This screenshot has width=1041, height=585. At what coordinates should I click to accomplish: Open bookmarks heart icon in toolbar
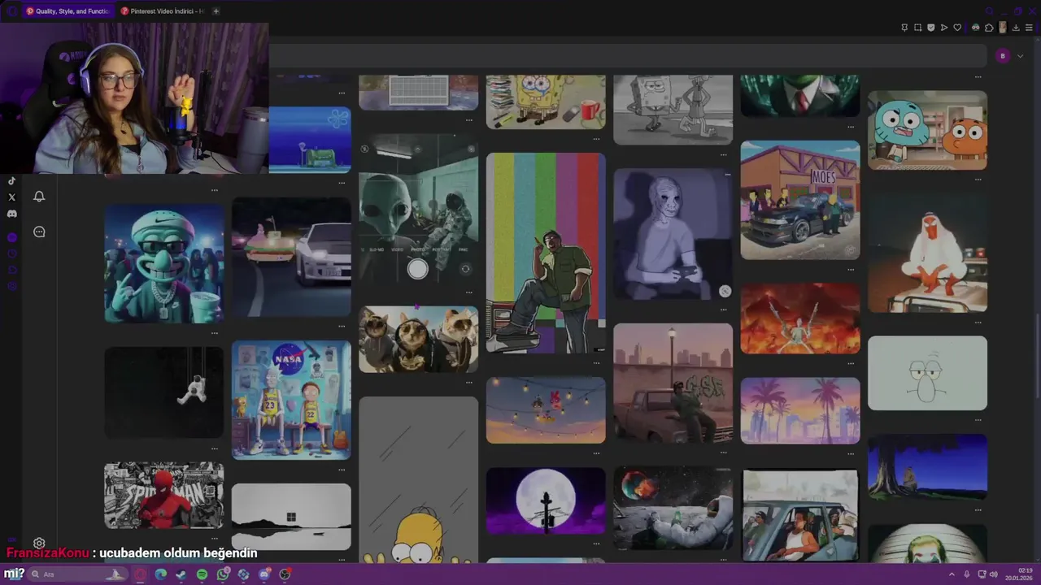957,28
